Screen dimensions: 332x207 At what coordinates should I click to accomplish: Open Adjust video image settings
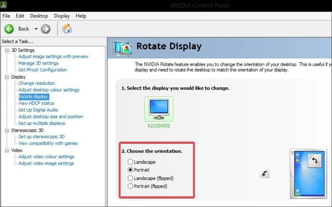pos(46,163)
